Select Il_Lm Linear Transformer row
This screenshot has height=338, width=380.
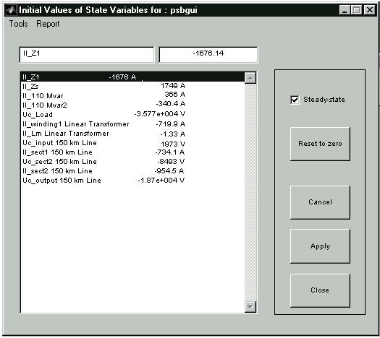[x=132, y=133]
